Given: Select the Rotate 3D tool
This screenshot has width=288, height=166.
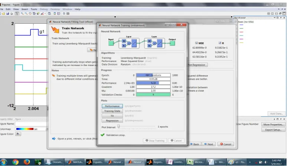Looking at the screenshot, I should [34, 14].
